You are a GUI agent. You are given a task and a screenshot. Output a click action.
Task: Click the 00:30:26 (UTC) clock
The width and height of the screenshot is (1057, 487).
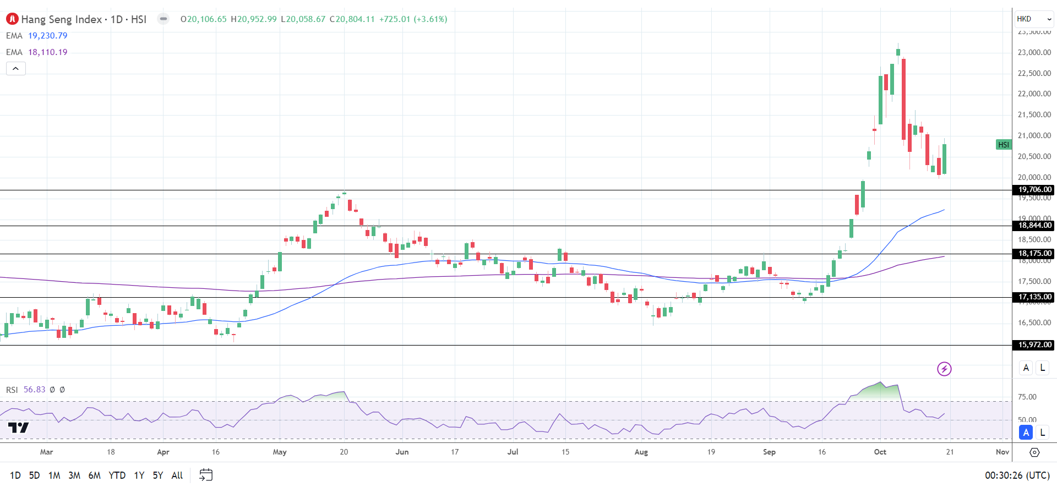[x=1017, y=475]
